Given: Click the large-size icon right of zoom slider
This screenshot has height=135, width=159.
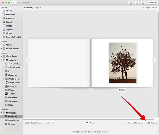Looking at the screenshot, I should coord(31,3).
